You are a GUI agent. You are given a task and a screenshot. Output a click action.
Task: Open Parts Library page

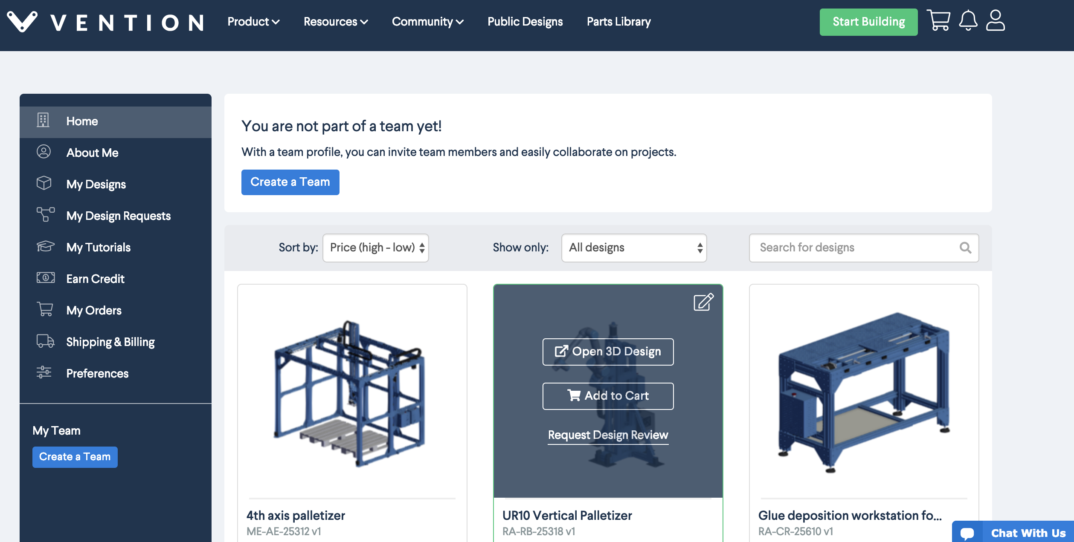pyautogui.click(x=618, y=22)
